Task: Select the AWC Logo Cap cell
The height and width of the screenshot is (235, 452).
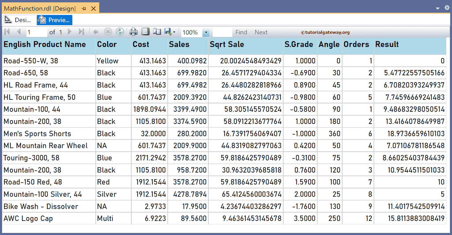Action: click(x=49, y=219)
